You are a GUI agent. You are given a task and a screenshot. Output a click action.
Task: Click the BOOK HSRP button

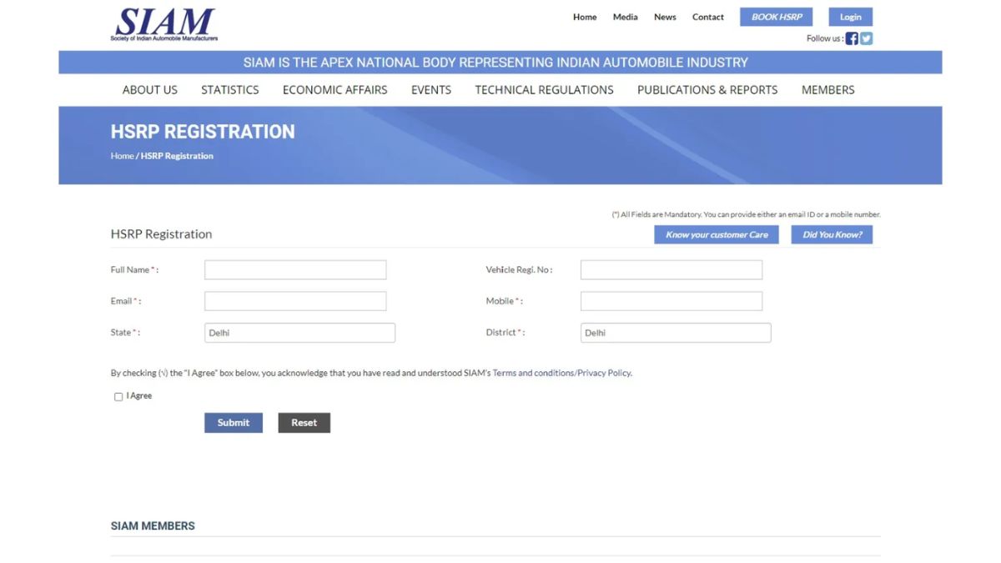pos(775,17)
